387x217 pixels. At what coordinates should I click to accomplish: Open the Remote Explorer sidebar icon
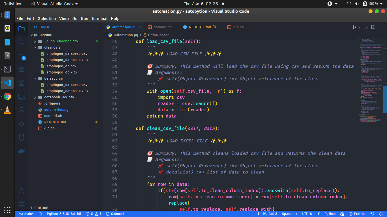click(21, 96)
